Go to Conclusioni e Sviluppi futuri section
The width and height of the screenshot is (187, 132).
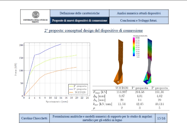tap(139, 20)
